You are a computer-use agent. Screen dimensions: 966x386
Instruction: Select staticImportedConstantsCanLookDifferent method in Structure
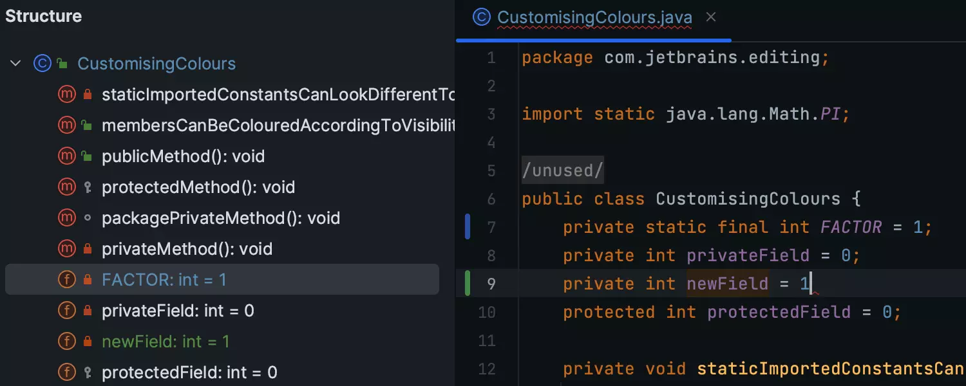(x=278, y=95)
